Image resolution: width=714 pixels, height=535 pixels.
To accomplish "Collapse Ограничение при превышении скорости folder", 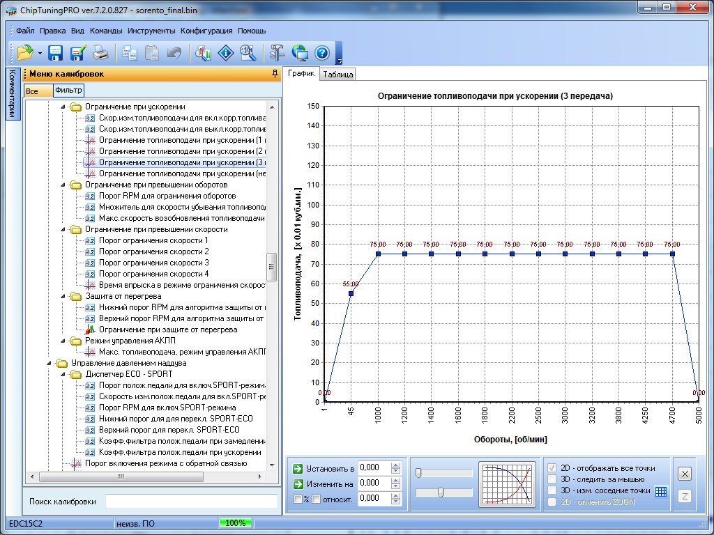I will [63, 229].
